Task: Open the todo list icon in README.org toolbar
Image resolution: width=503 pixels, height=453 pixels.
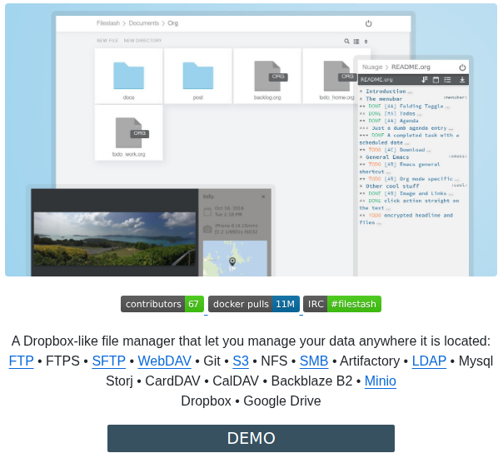Action: [x=447, y=80]
